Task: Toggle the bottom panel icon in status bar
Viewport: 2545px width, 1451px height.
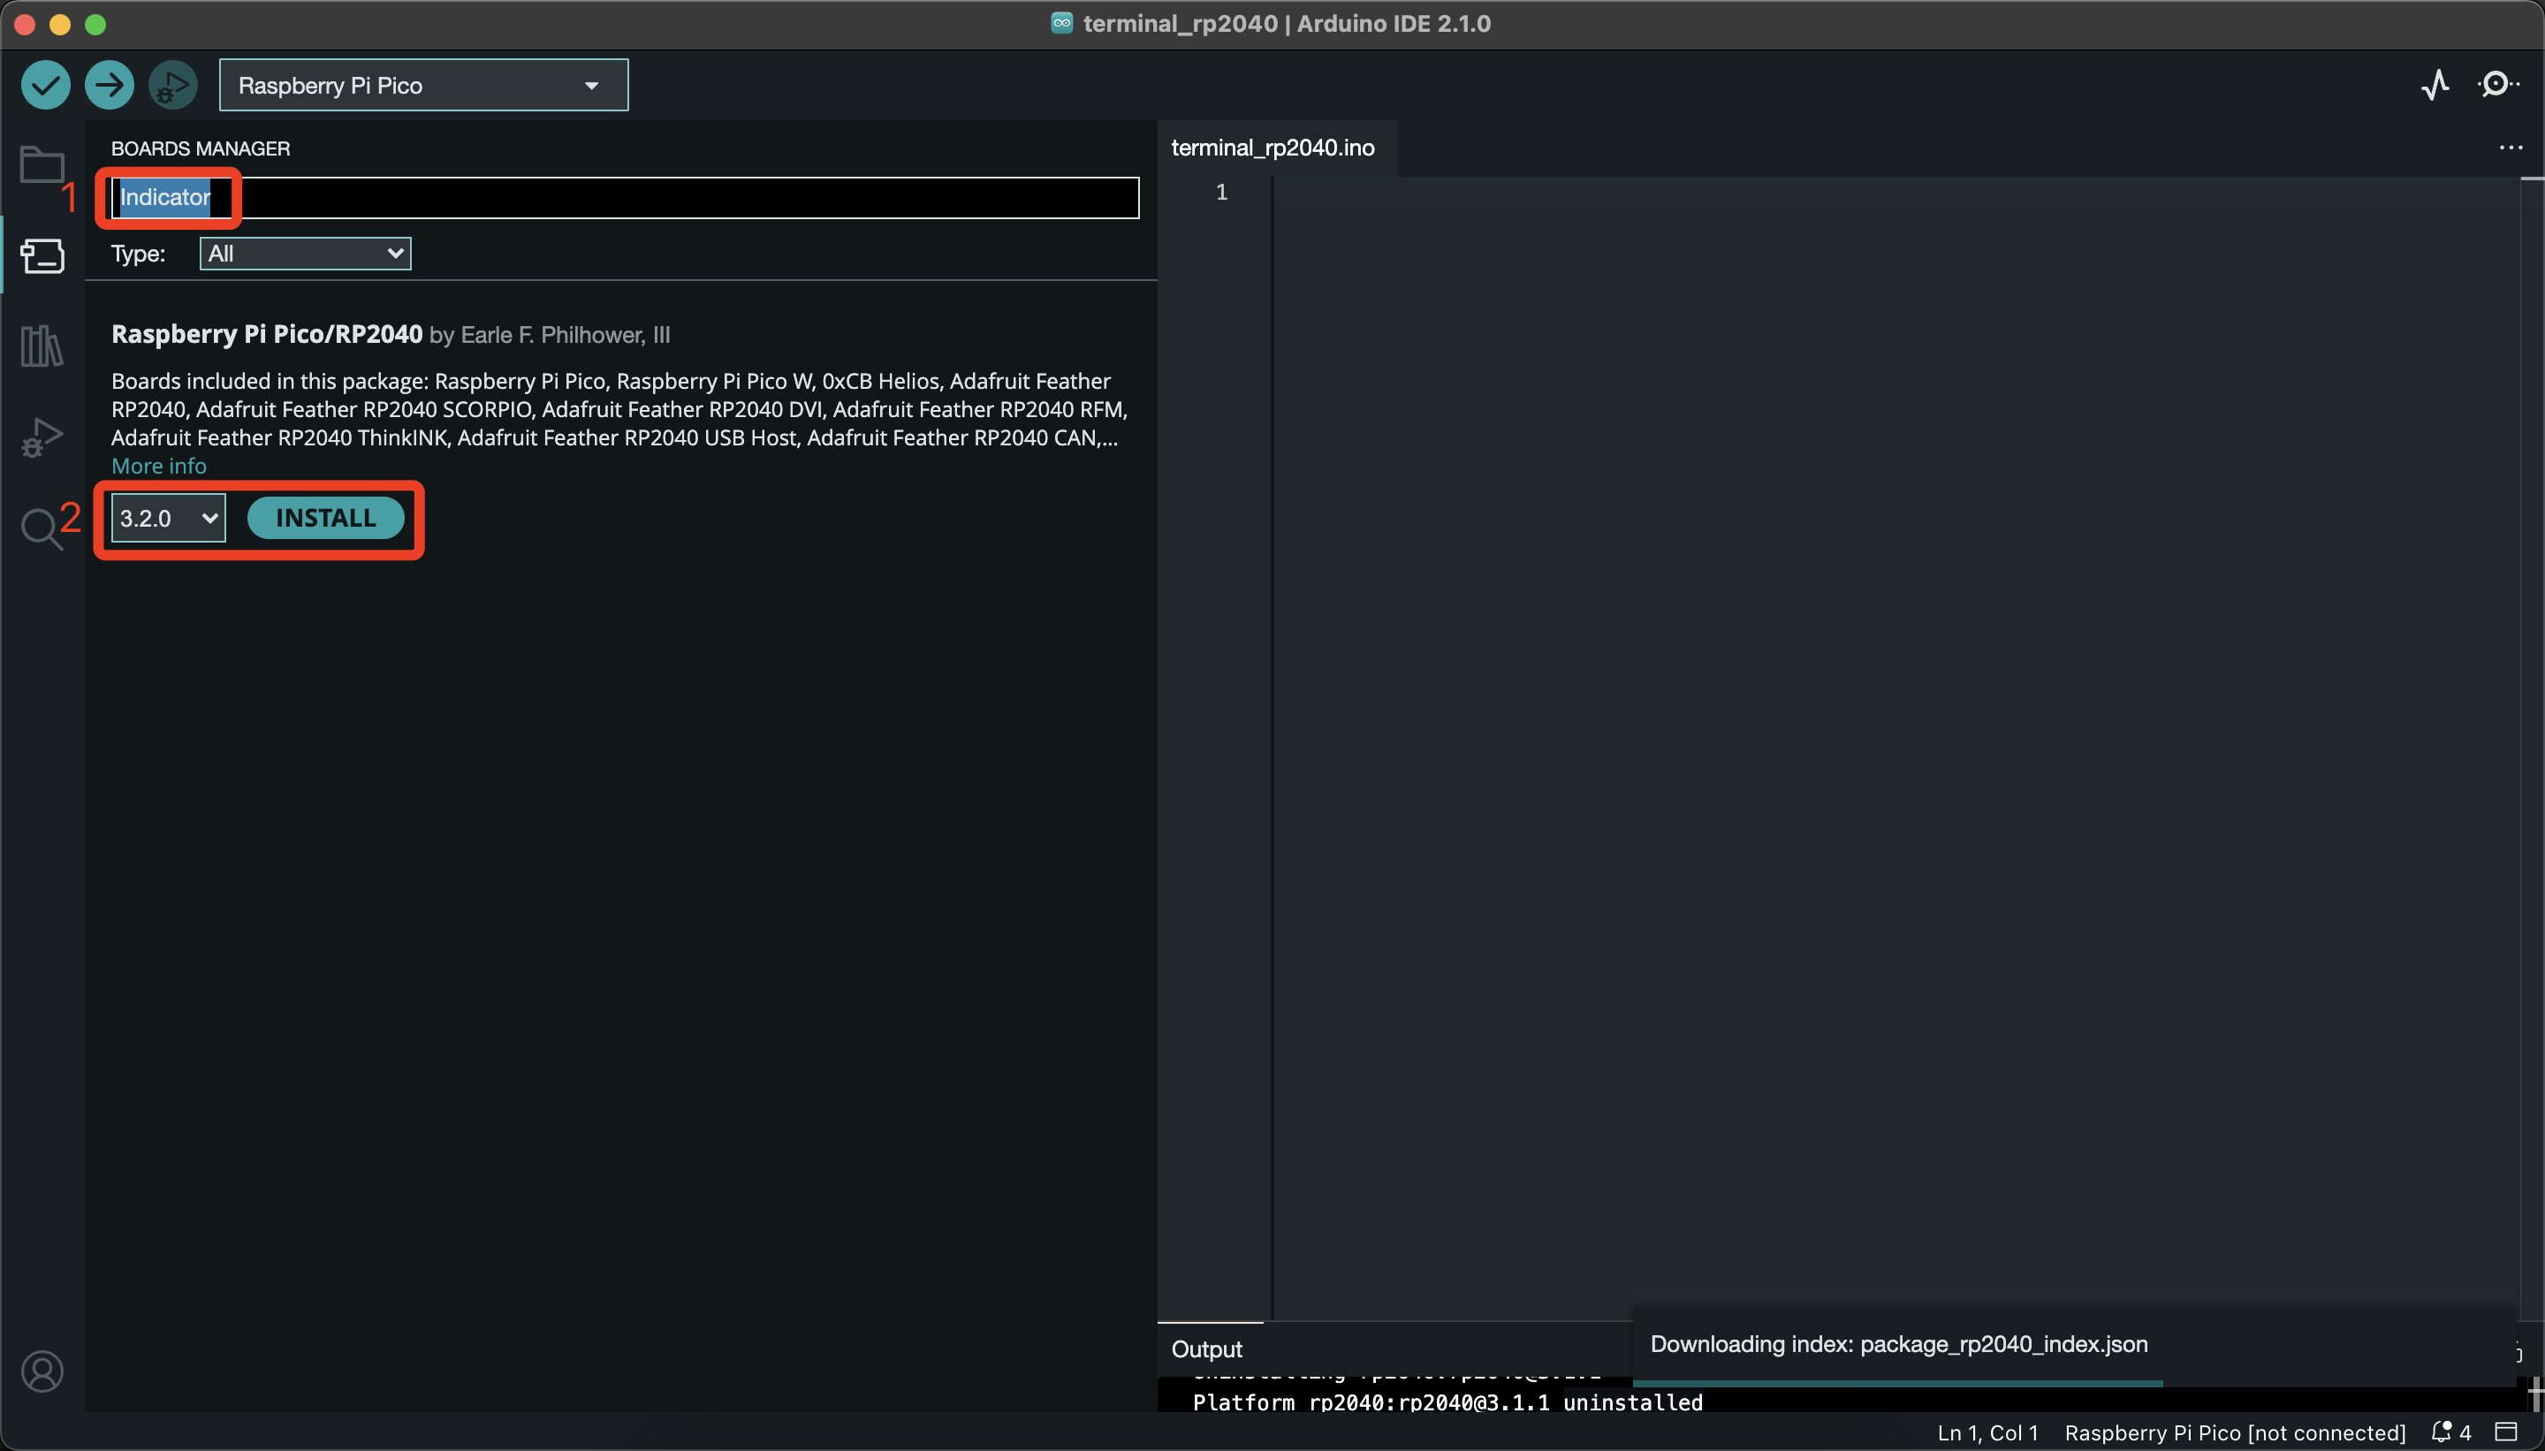Action: pyautogui.click(x=2506, y=1432)
